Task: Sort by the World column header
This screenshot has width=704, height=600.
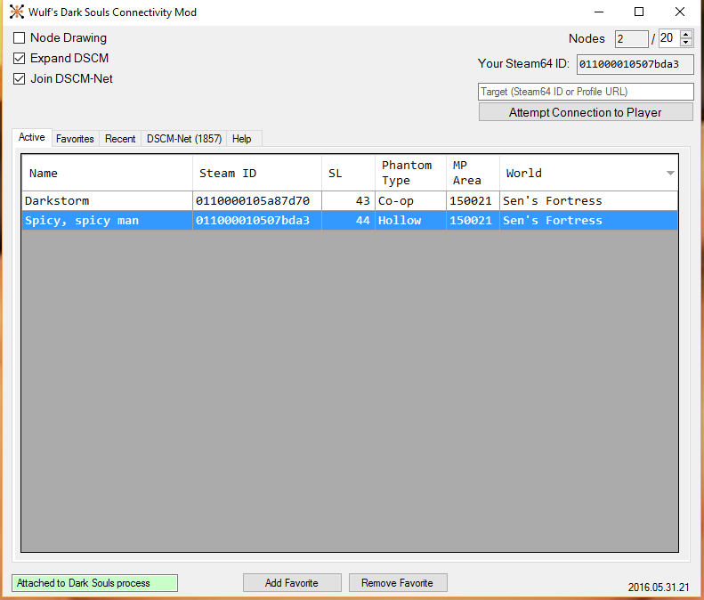Action: (588, 174)
